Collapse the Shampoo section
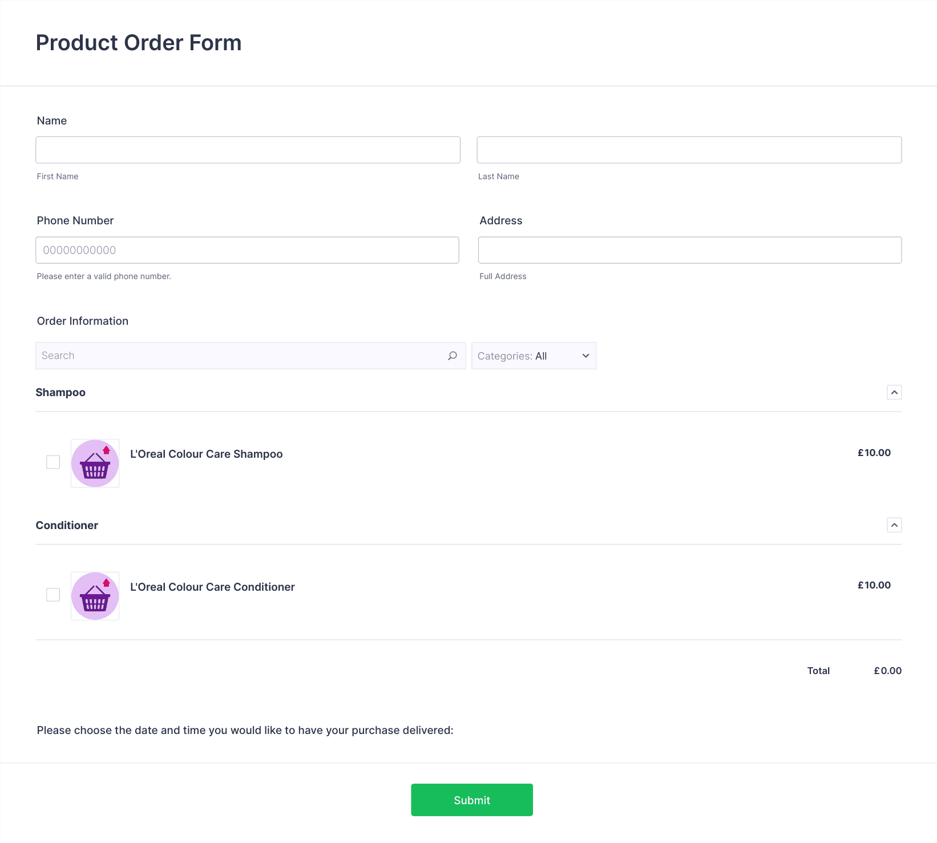 click(894, 392)
